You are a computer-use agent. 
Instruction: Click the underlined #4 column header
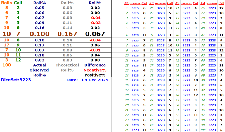(202, 3)
